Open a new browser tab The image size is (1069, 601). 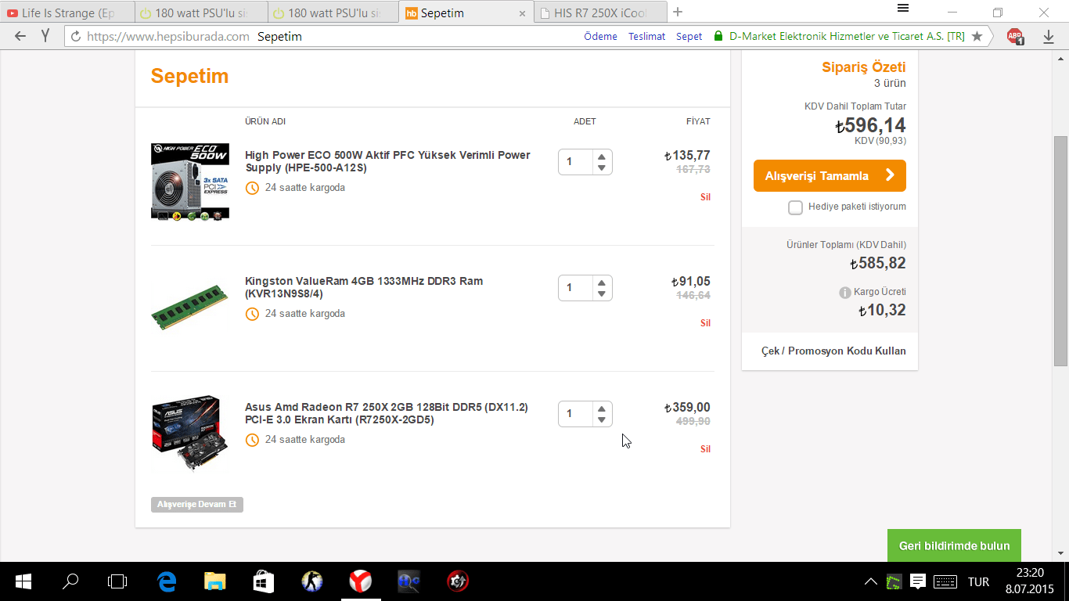pyautogui.click(x=678, y=12)
